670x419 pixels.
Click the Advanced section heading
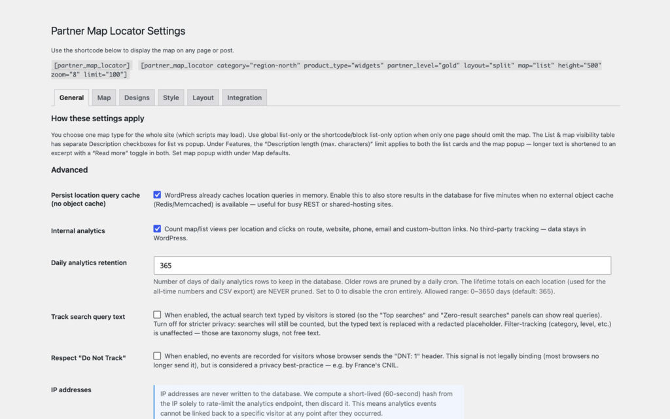click(69, 170)
